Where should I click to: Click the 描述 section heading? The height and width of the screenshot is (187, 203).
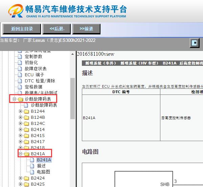pyautogui.click(x=87, y=73)
